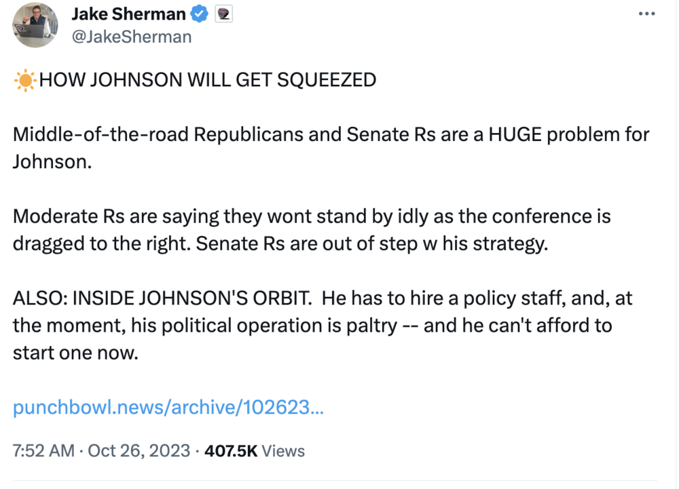Screen dimensions: 679x489
Task: Click the sentence about Senate Rs strategy
Action: click(x=371, y=244)
